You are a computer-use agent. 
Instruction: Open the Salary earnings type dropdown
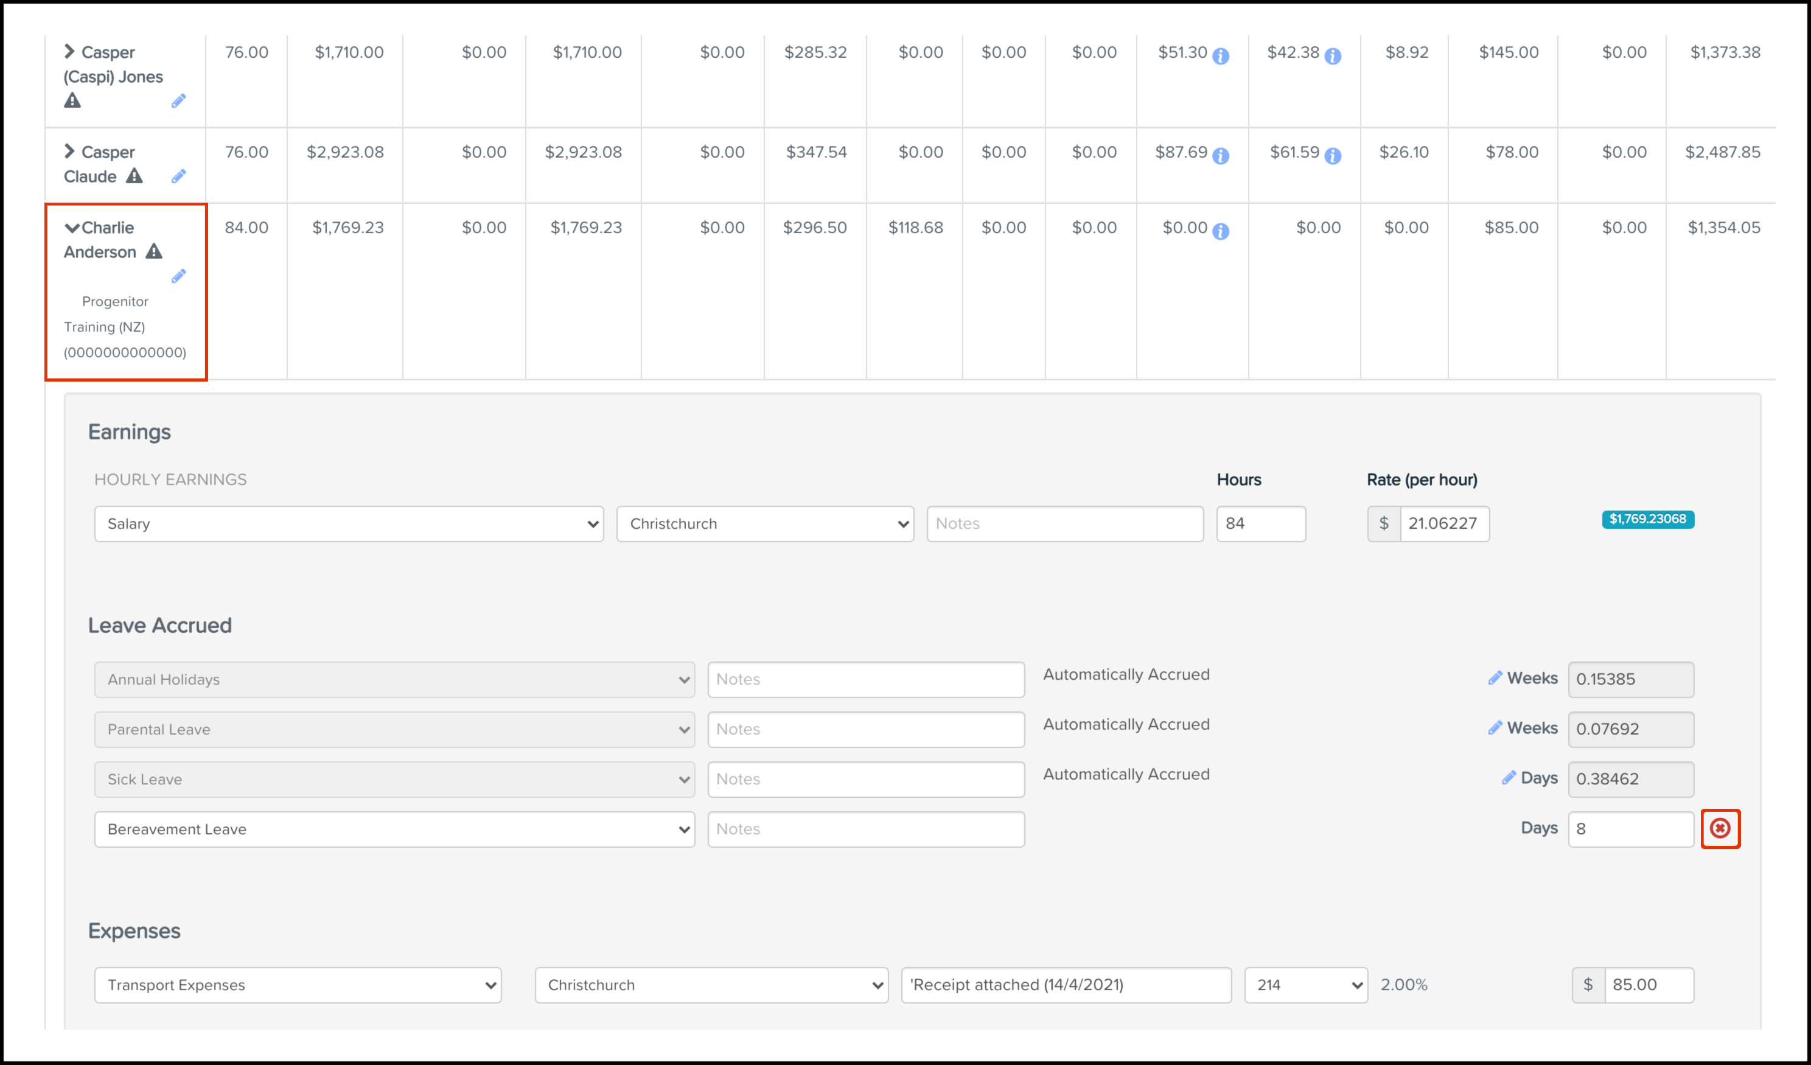tap(349, 524)
